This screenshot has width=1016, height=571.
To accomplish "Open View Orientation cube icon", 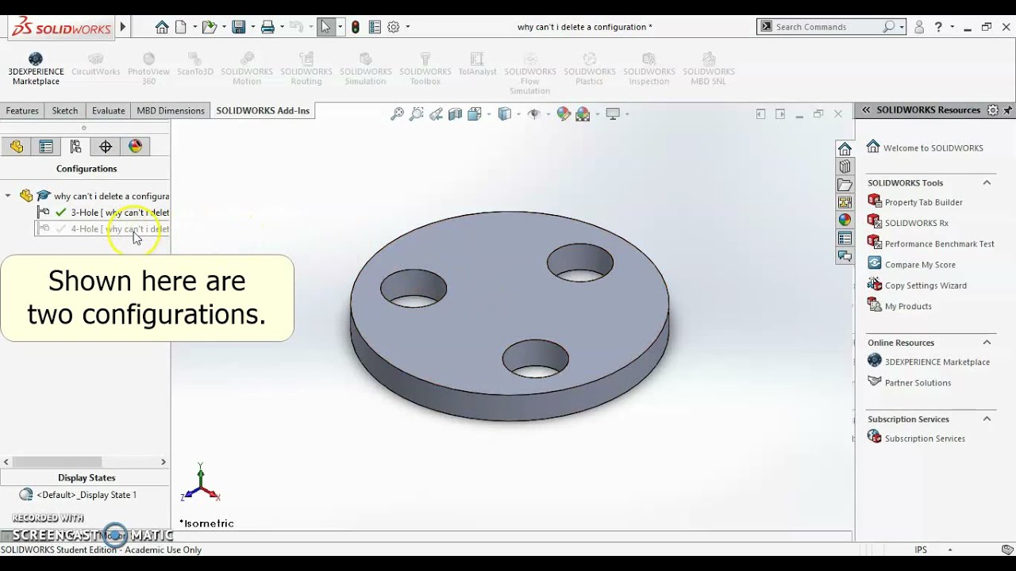I will coord(475,114).
